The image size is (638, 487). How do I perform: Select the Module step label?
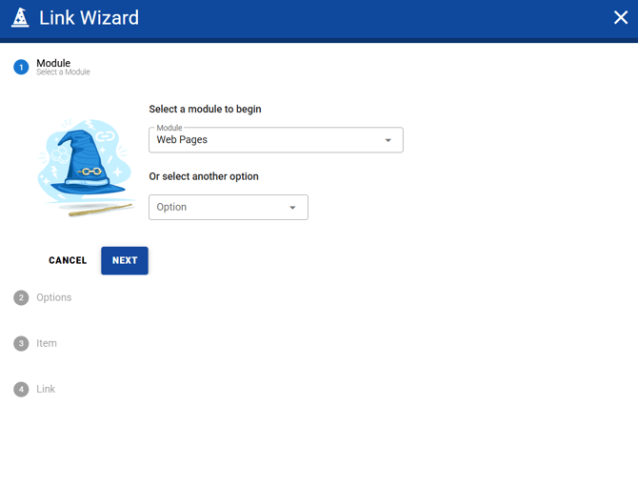pyautogui.click(x=53, y=64)
